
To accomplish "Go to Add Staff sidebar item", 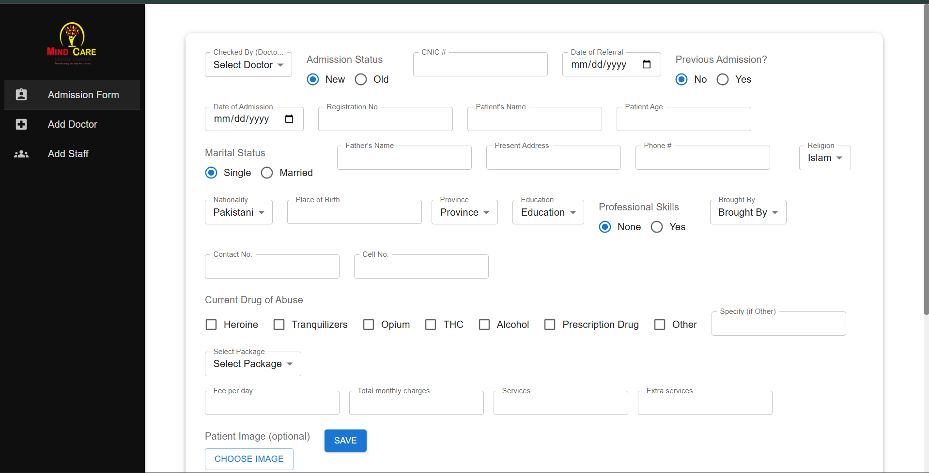I will pyautogui.click(x=68, y=154).
